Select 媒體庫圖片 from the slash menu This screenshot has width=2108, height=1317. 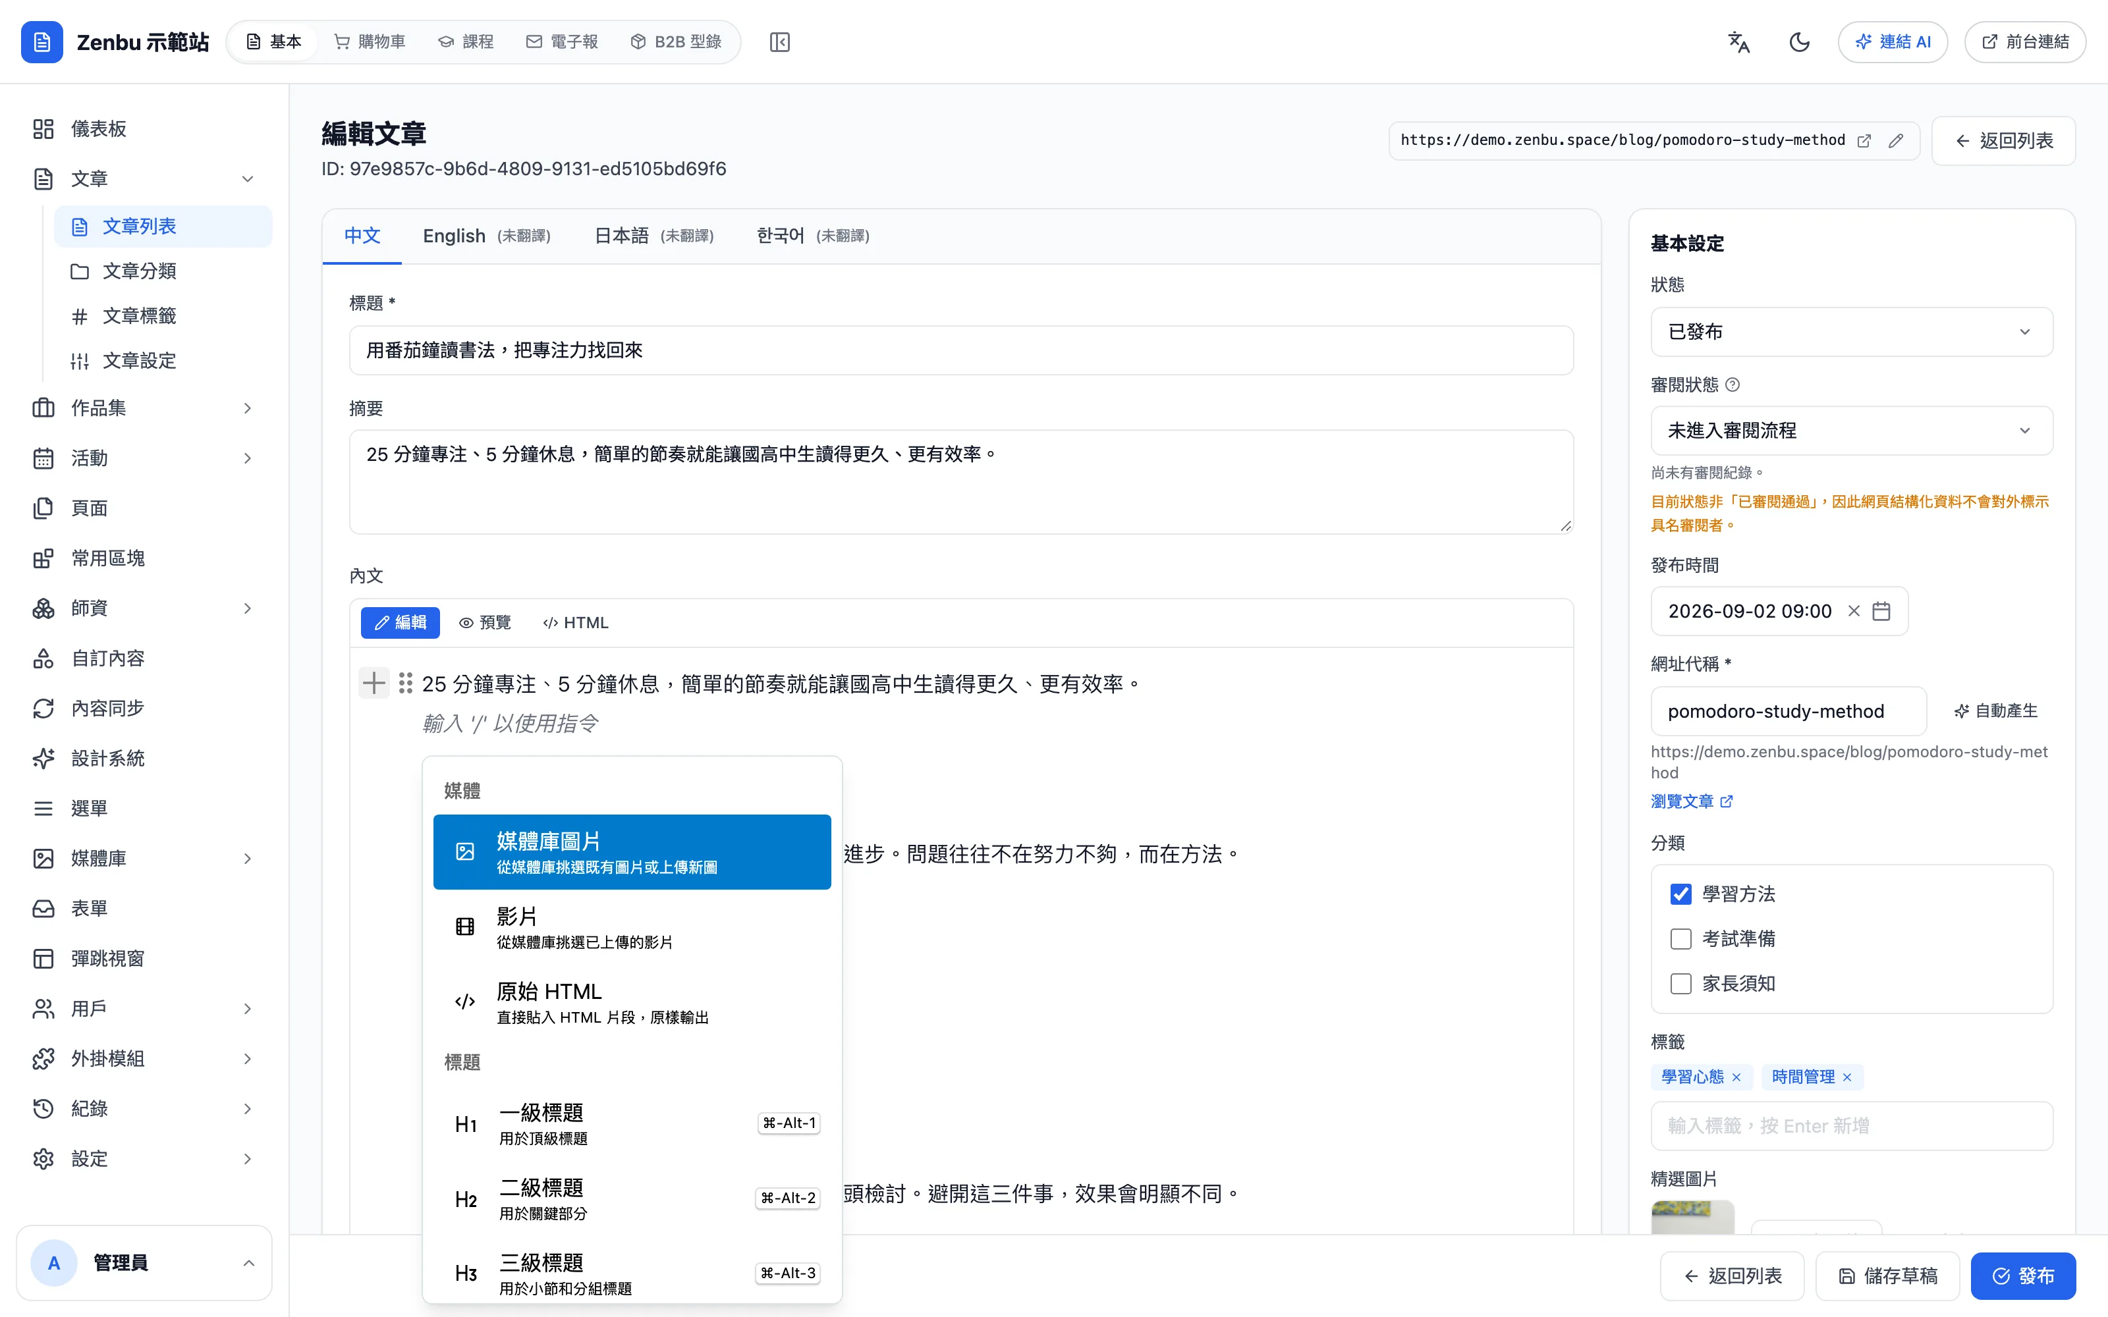click(x=632, y=852)
